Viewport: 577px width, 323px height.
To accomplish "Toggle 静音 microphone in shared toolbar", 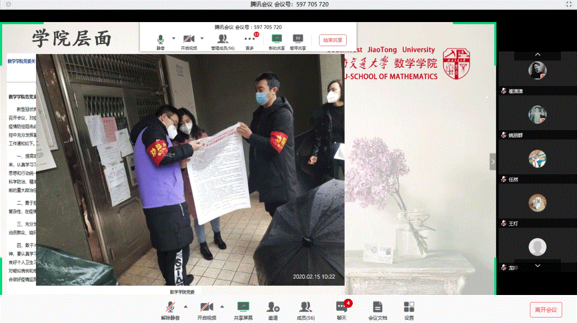I will [x=160, y=41].
